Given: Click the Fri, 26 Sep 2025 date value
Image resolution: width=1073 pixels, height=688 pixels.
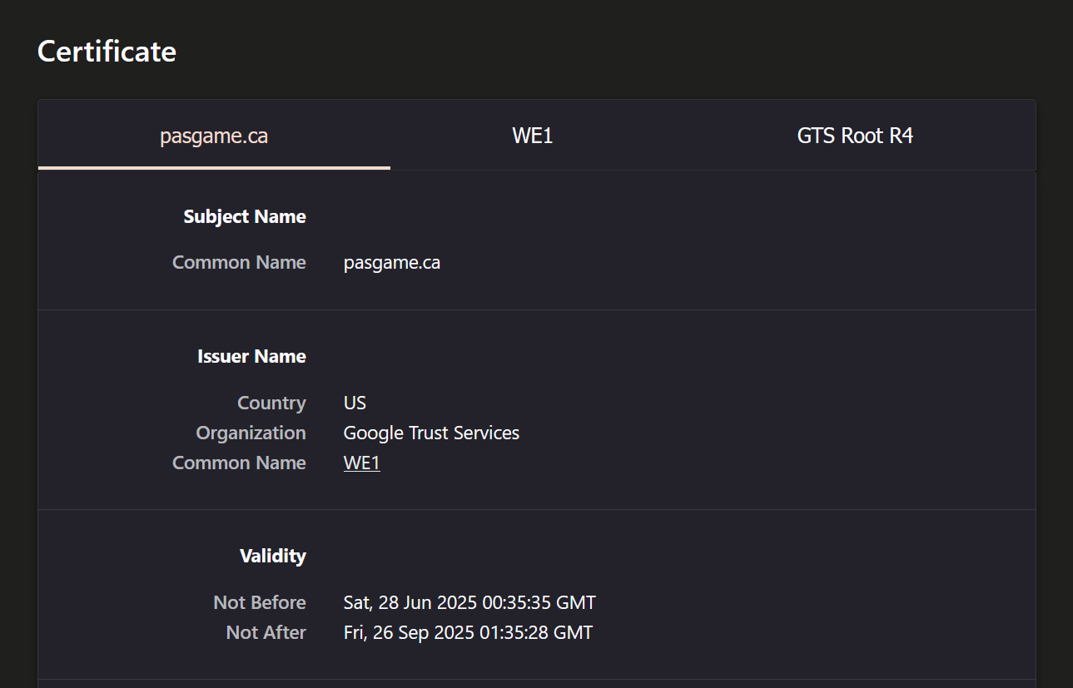Looking at the screenshot, I should [x=468, y=633].
